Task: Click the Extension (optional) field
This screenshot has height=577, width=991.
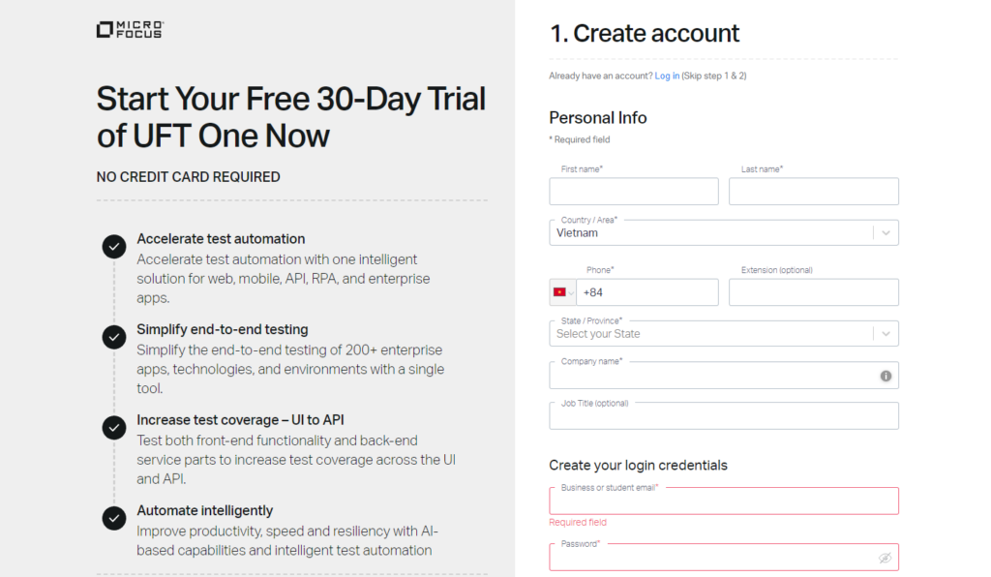Action: point(813,292)
